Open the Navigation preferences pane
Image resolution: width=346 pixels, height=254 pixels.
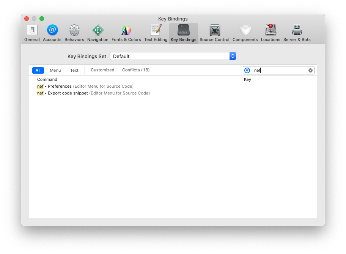point(98,33)
